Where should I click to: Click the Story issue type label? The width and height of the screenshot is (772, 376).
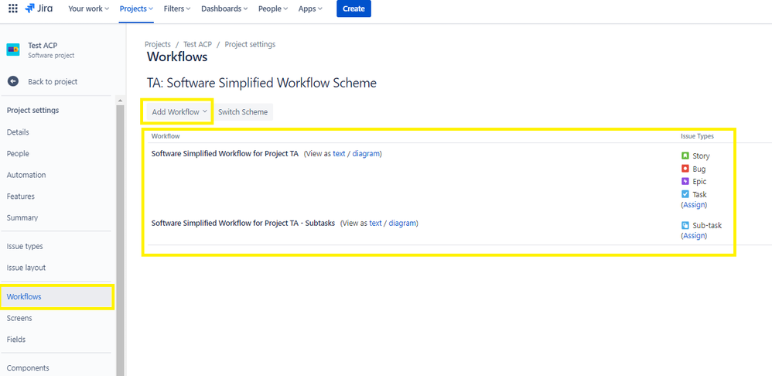coord(701,156)
